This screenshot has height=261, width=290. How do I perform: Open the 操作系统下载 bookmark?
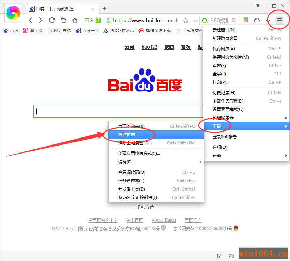pyautogui.click(x=155, y=31)
